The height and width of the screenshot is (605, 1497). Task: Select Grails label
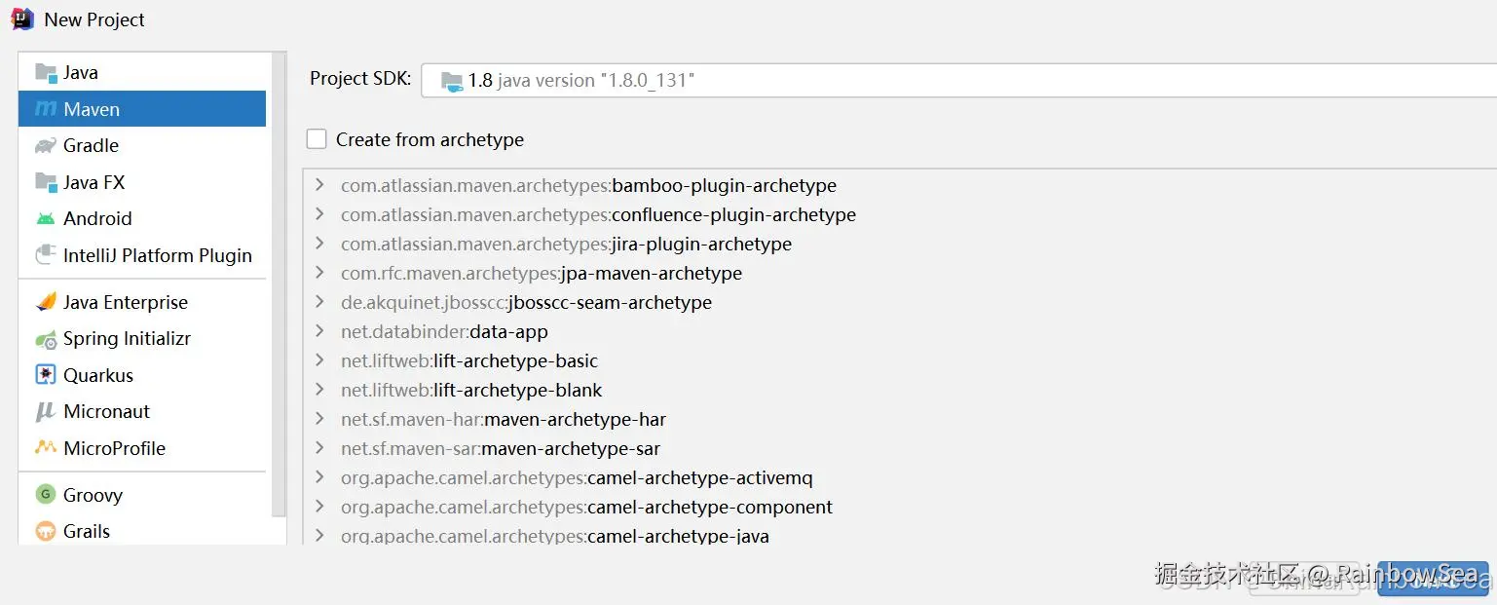87,531
